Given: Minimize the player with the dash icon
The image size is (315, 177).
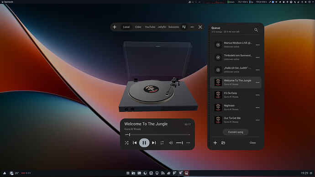Looking at the screenshot, I should pyautogui.click(x=192, y=27).
